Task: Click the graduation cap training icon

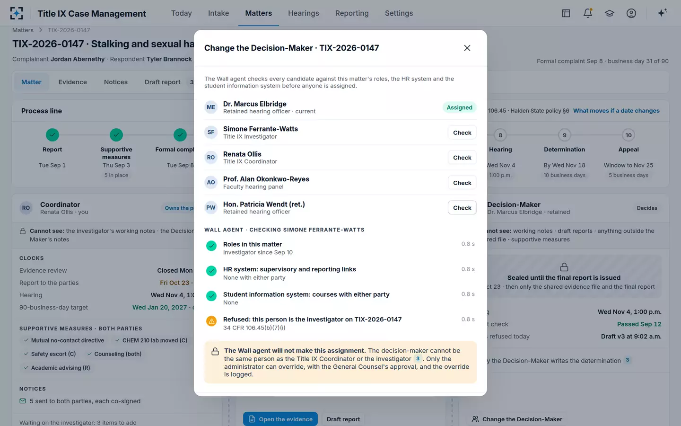Action: pos(610,13)
